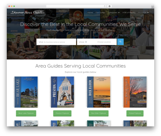Expand the Categories dropdown menu
This screenshot has height=136, width=161.
click(114, 13)
